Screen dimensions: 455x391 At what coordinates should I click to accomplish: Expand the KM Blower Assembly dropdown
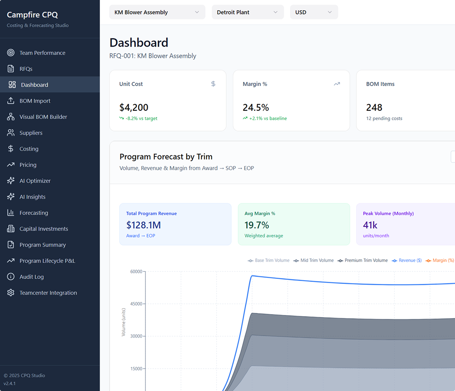tap(157, 12)
